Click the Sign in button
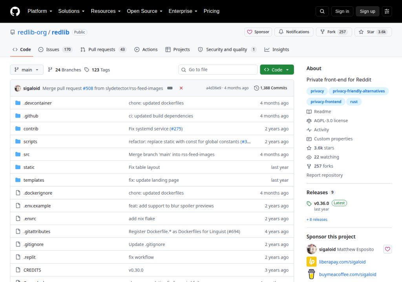Image resolution: width=402 pixels, height=282 pixels. pyautogui.click(x=342, y=11)
